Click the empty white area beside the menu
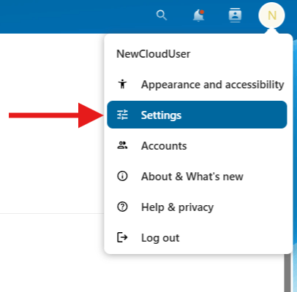 (x=51, y=170)
